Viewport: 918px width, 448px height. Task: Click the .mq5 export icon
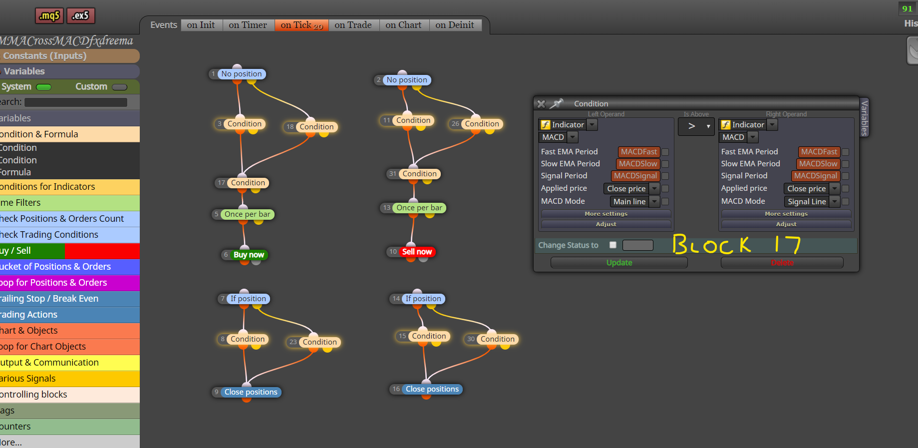point(49,16)
